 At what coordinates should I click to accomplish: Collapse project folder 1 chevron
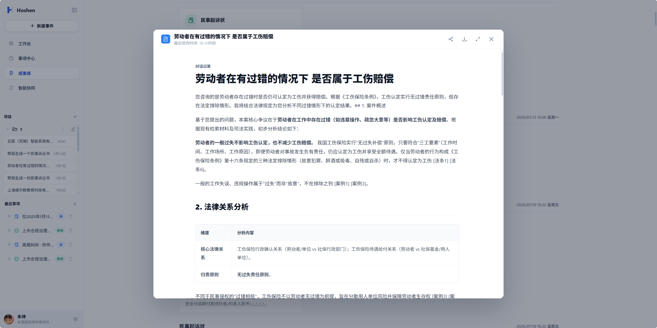[x=7, y=129]
